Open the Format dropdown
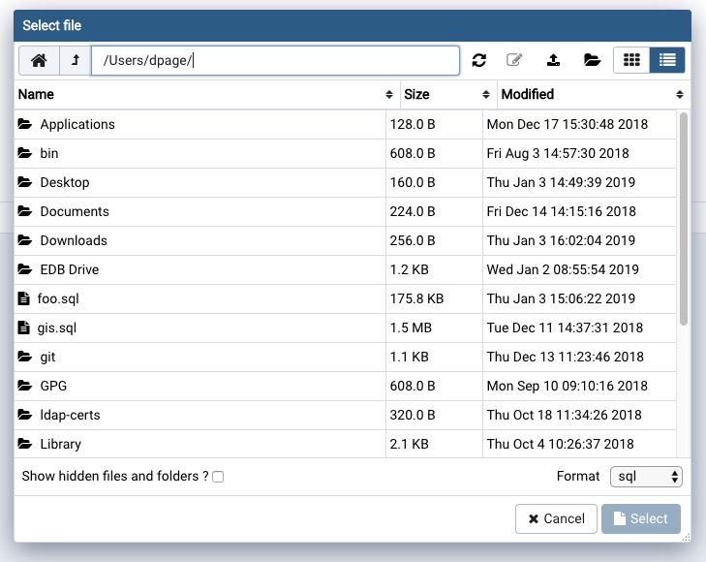Viewport: 706px width, 562px height. [x=646, y=477]
